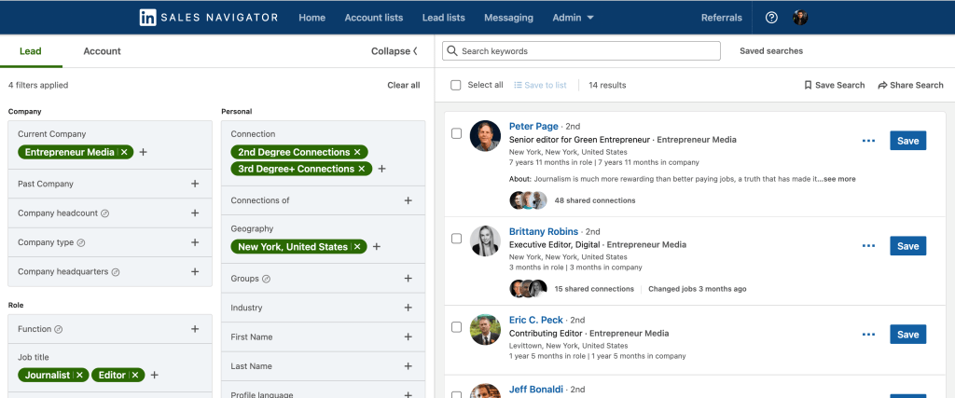Click the LinkedIn Sales Navigator logo

(208, 18)
